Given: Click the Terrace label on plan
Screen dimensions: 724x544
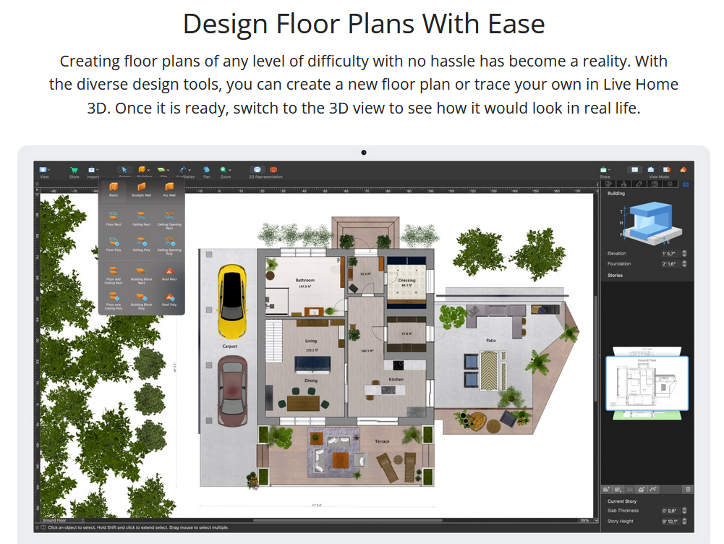Looking at the screenshot, I should pyautogui.click(x=382, y=441).
